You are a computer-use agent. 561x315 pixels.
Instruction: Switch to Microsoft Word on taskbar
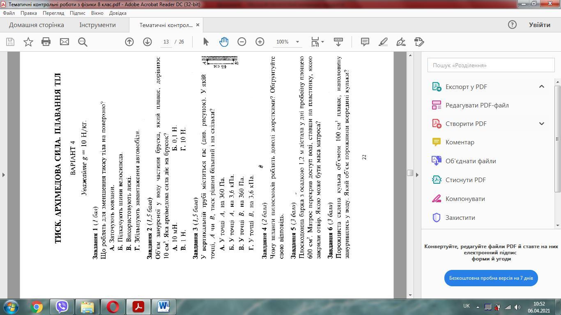pos(163,307)
